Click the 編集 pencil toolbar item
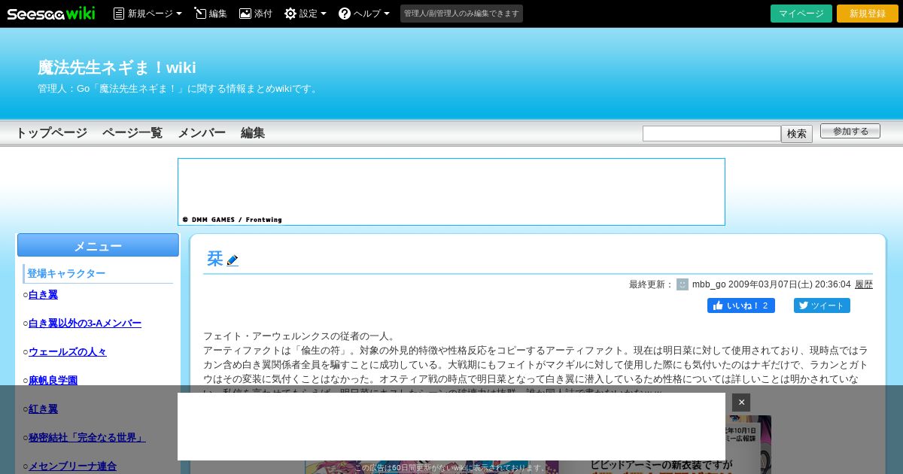The width and height of the screenshot is (903, 474). tap(211, 14)
